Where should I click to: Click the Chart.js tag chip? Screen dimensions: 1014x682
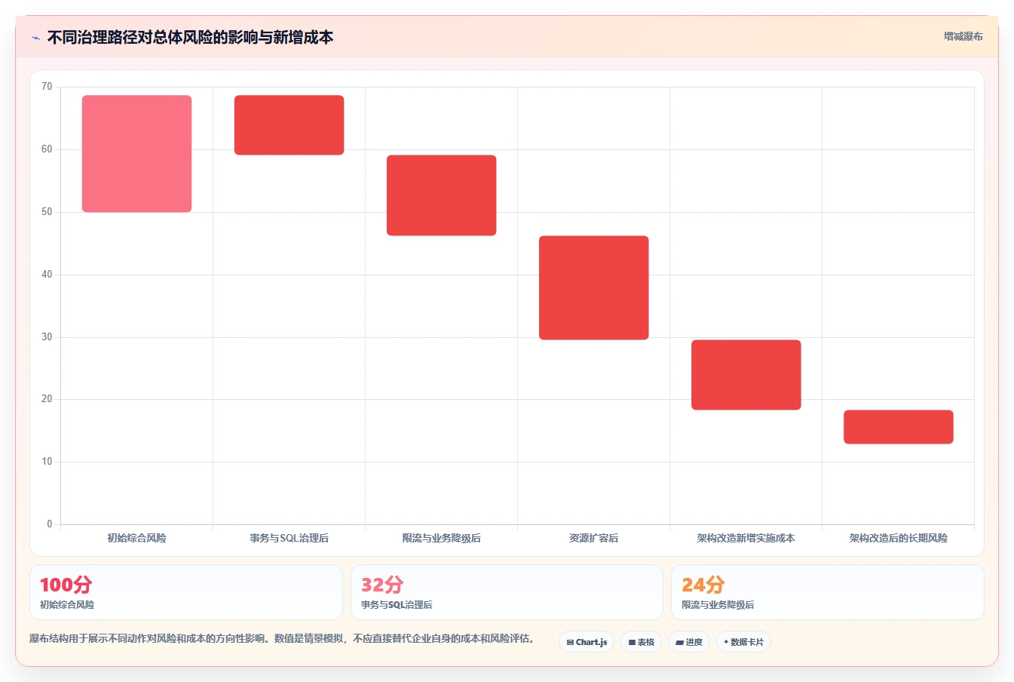point(587,642)
